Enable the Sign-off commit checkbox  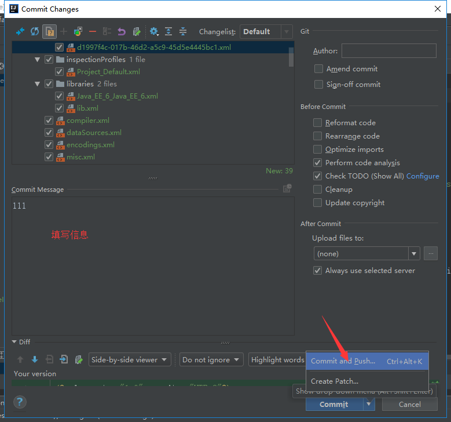click(318, 85)
